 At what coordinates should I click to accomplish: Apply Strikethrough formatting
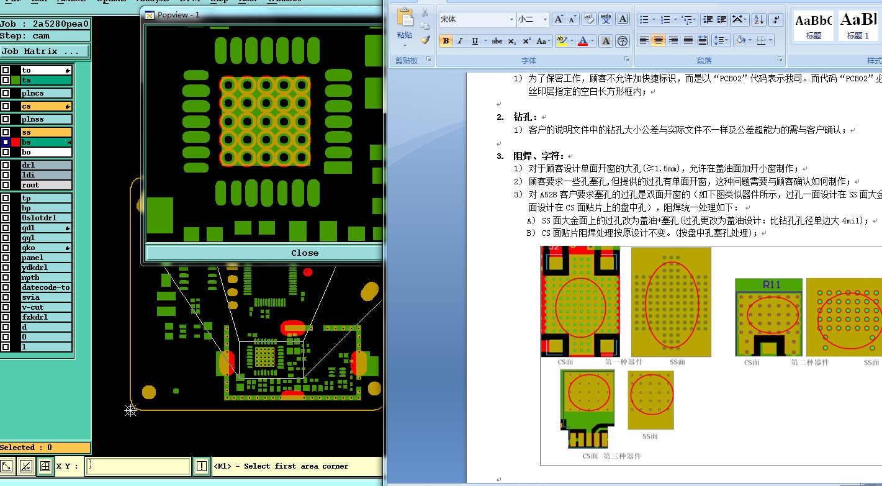(497, 41)
